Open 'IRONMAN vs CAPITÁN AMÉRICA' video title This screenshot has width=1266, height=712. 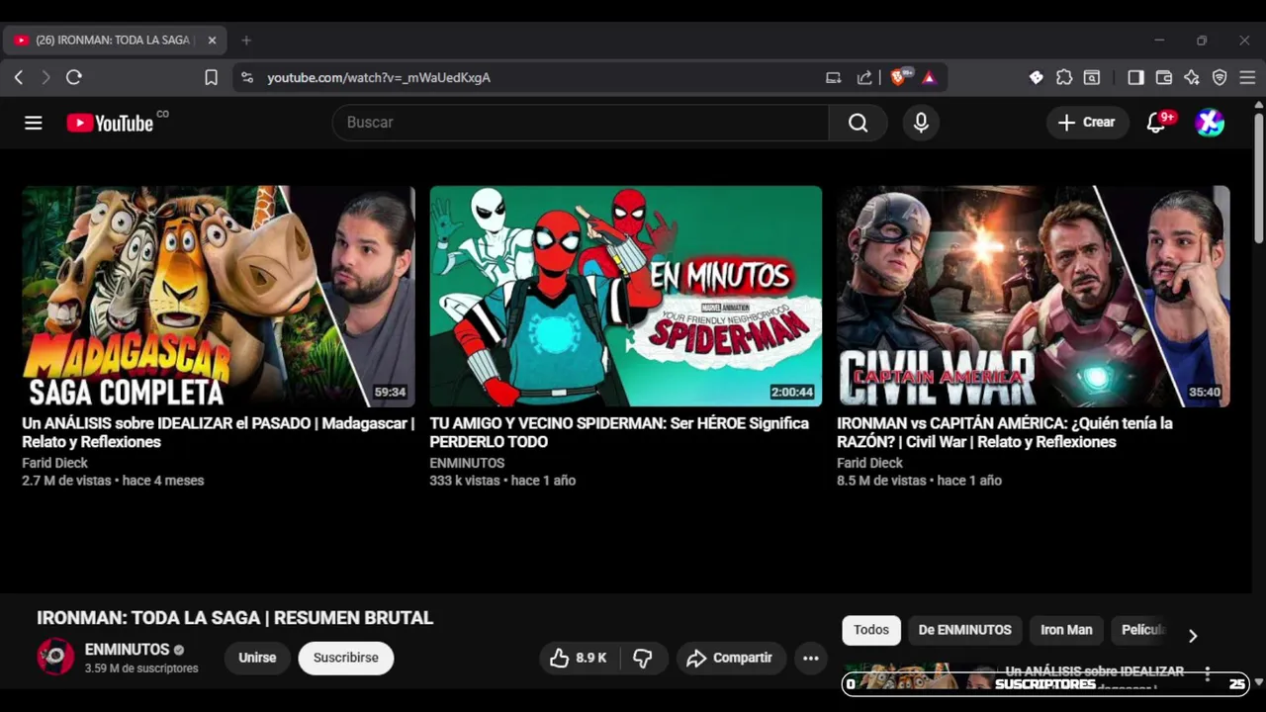point(1005,432)
